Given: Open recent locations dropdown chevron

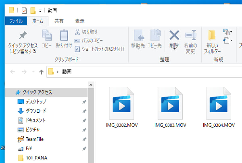Looking at the screenshot, I should click(33, 72).
